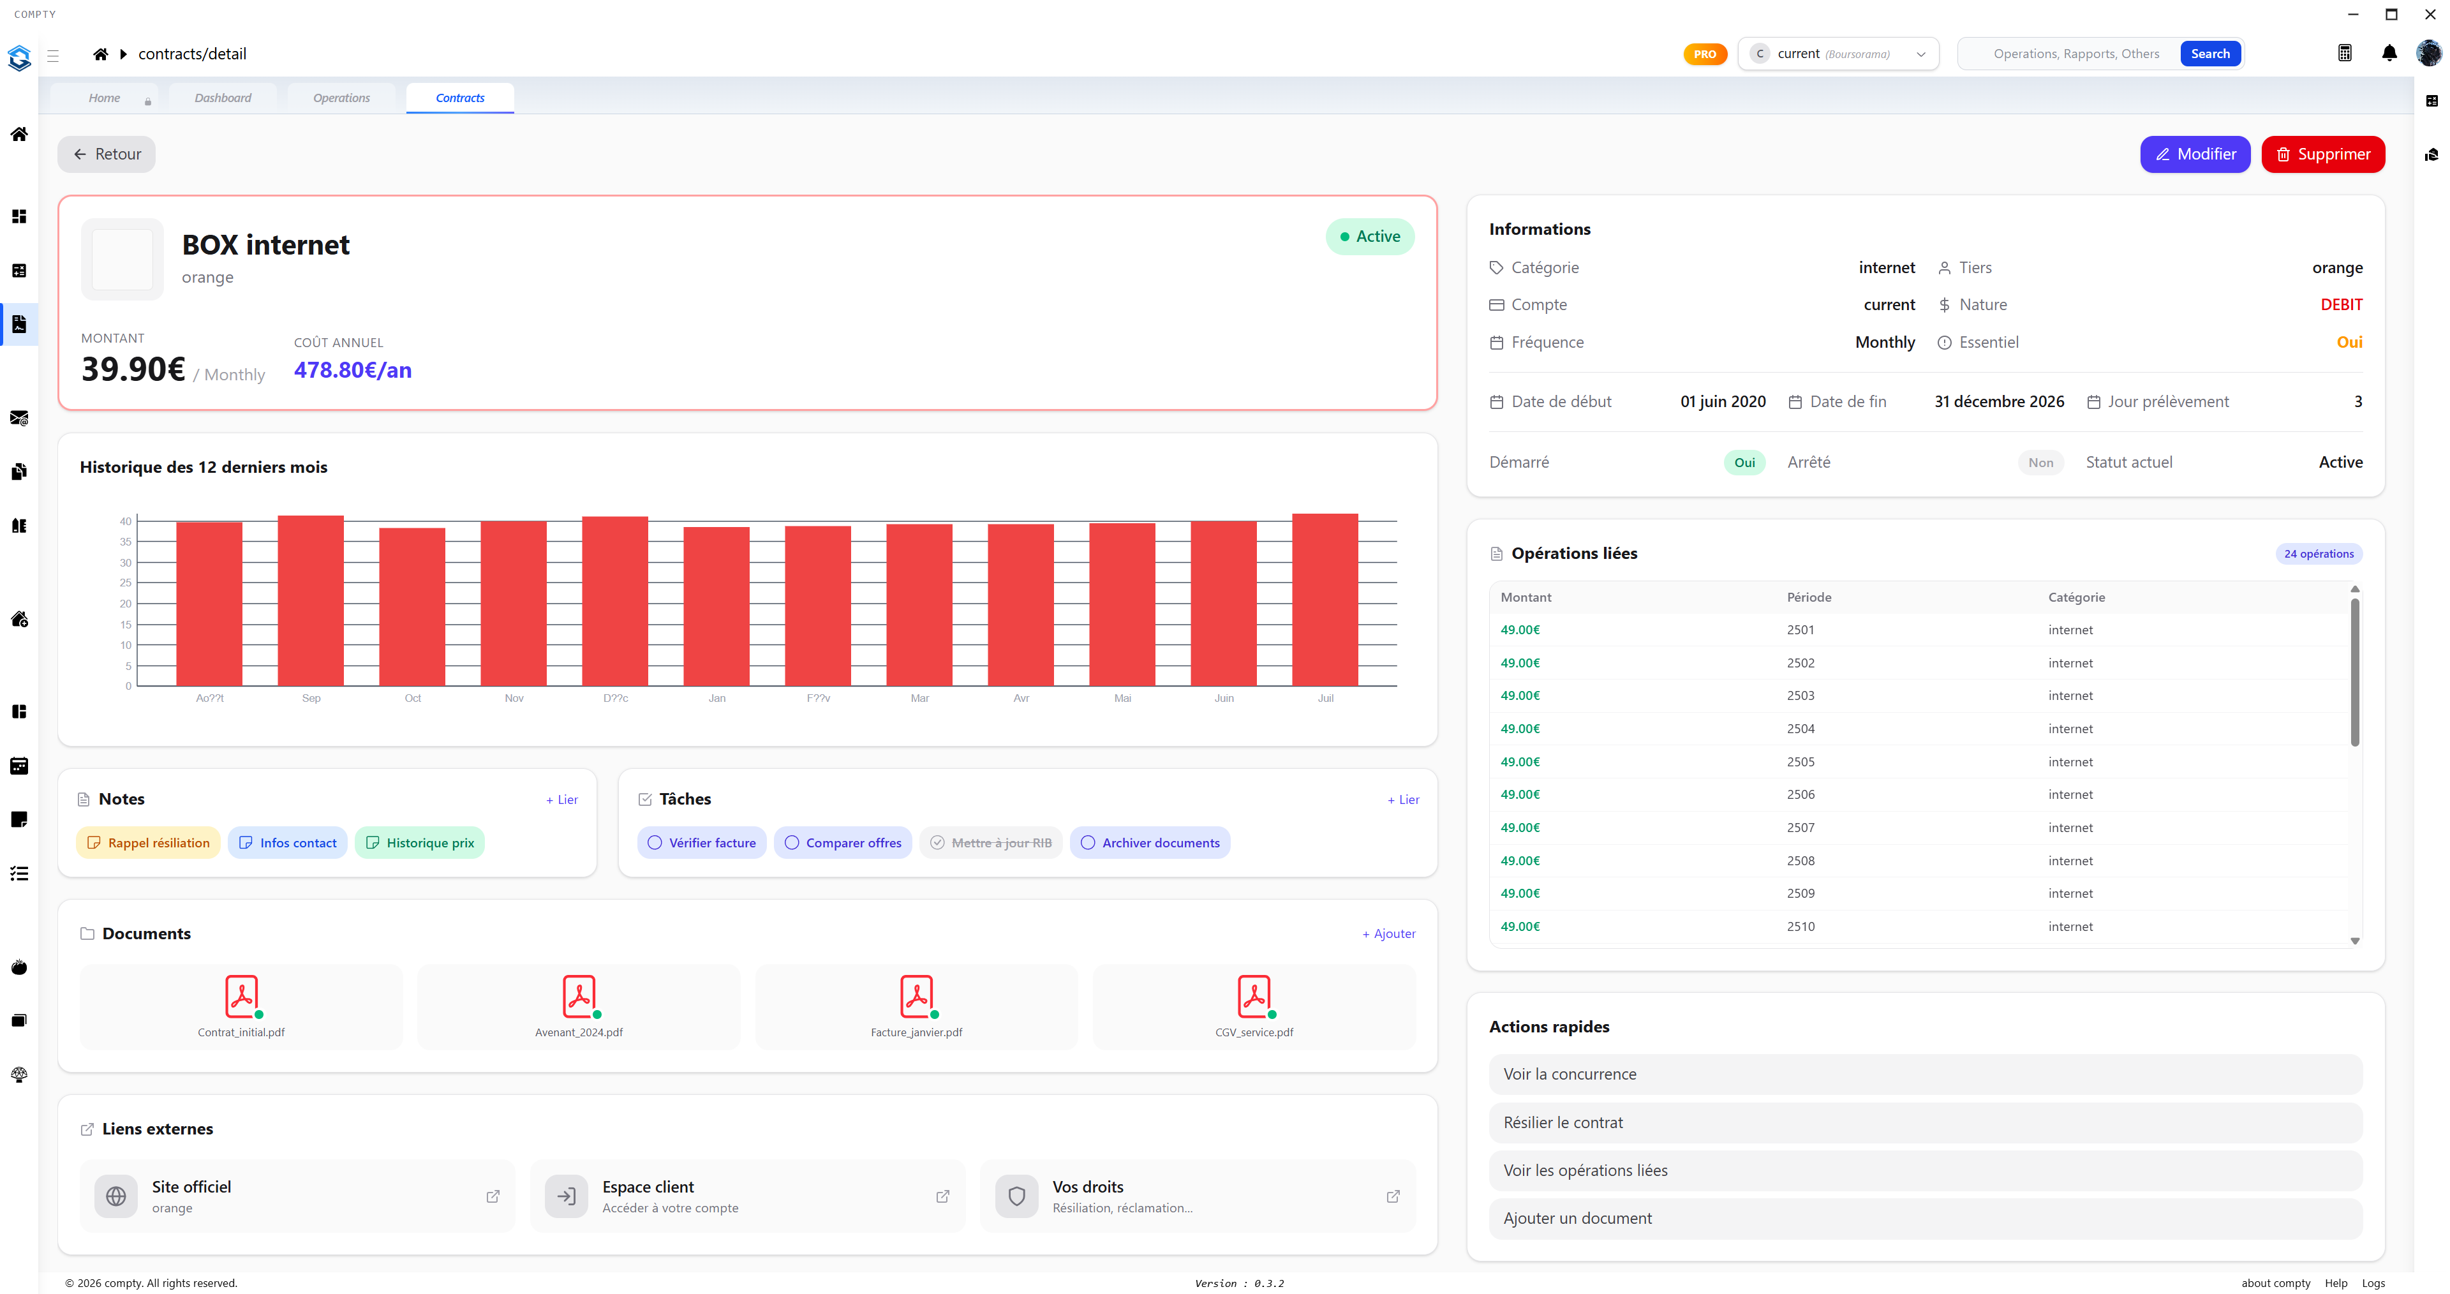Switch to the Operations tab

(x=341, y=98)
